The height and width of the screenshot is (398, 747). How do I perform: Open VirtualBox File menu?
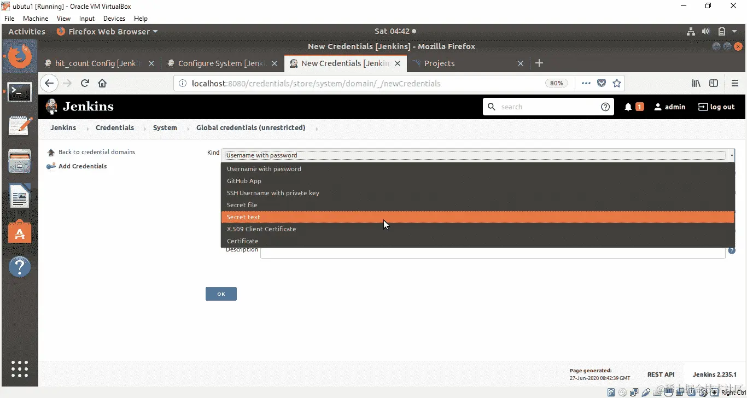click(9, 19)
